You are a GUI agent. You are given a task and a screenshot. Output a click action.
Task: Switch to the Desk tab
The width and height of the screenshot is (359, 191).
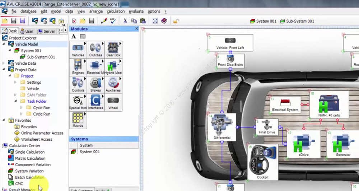(x=9, y=31)
